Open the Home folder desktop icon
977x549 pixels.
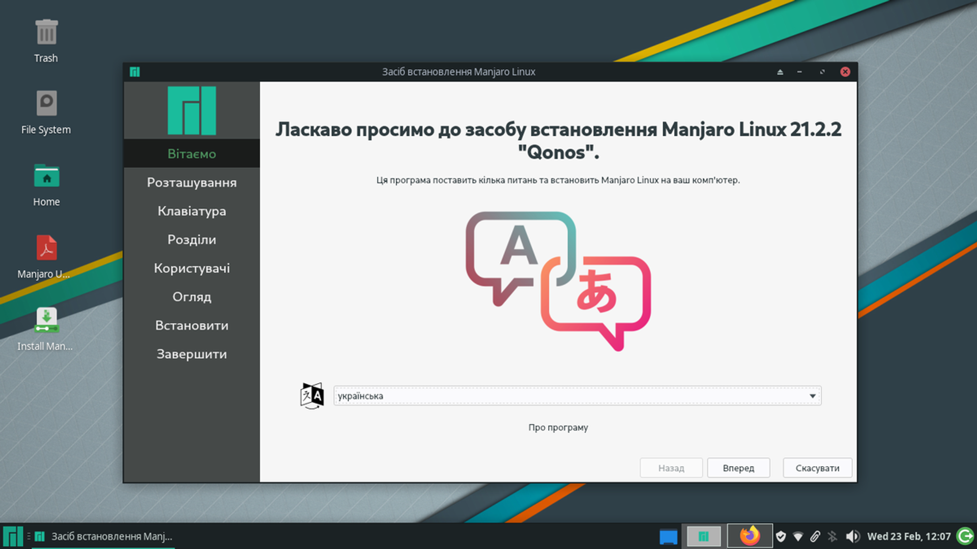click(x=46, y=176)
